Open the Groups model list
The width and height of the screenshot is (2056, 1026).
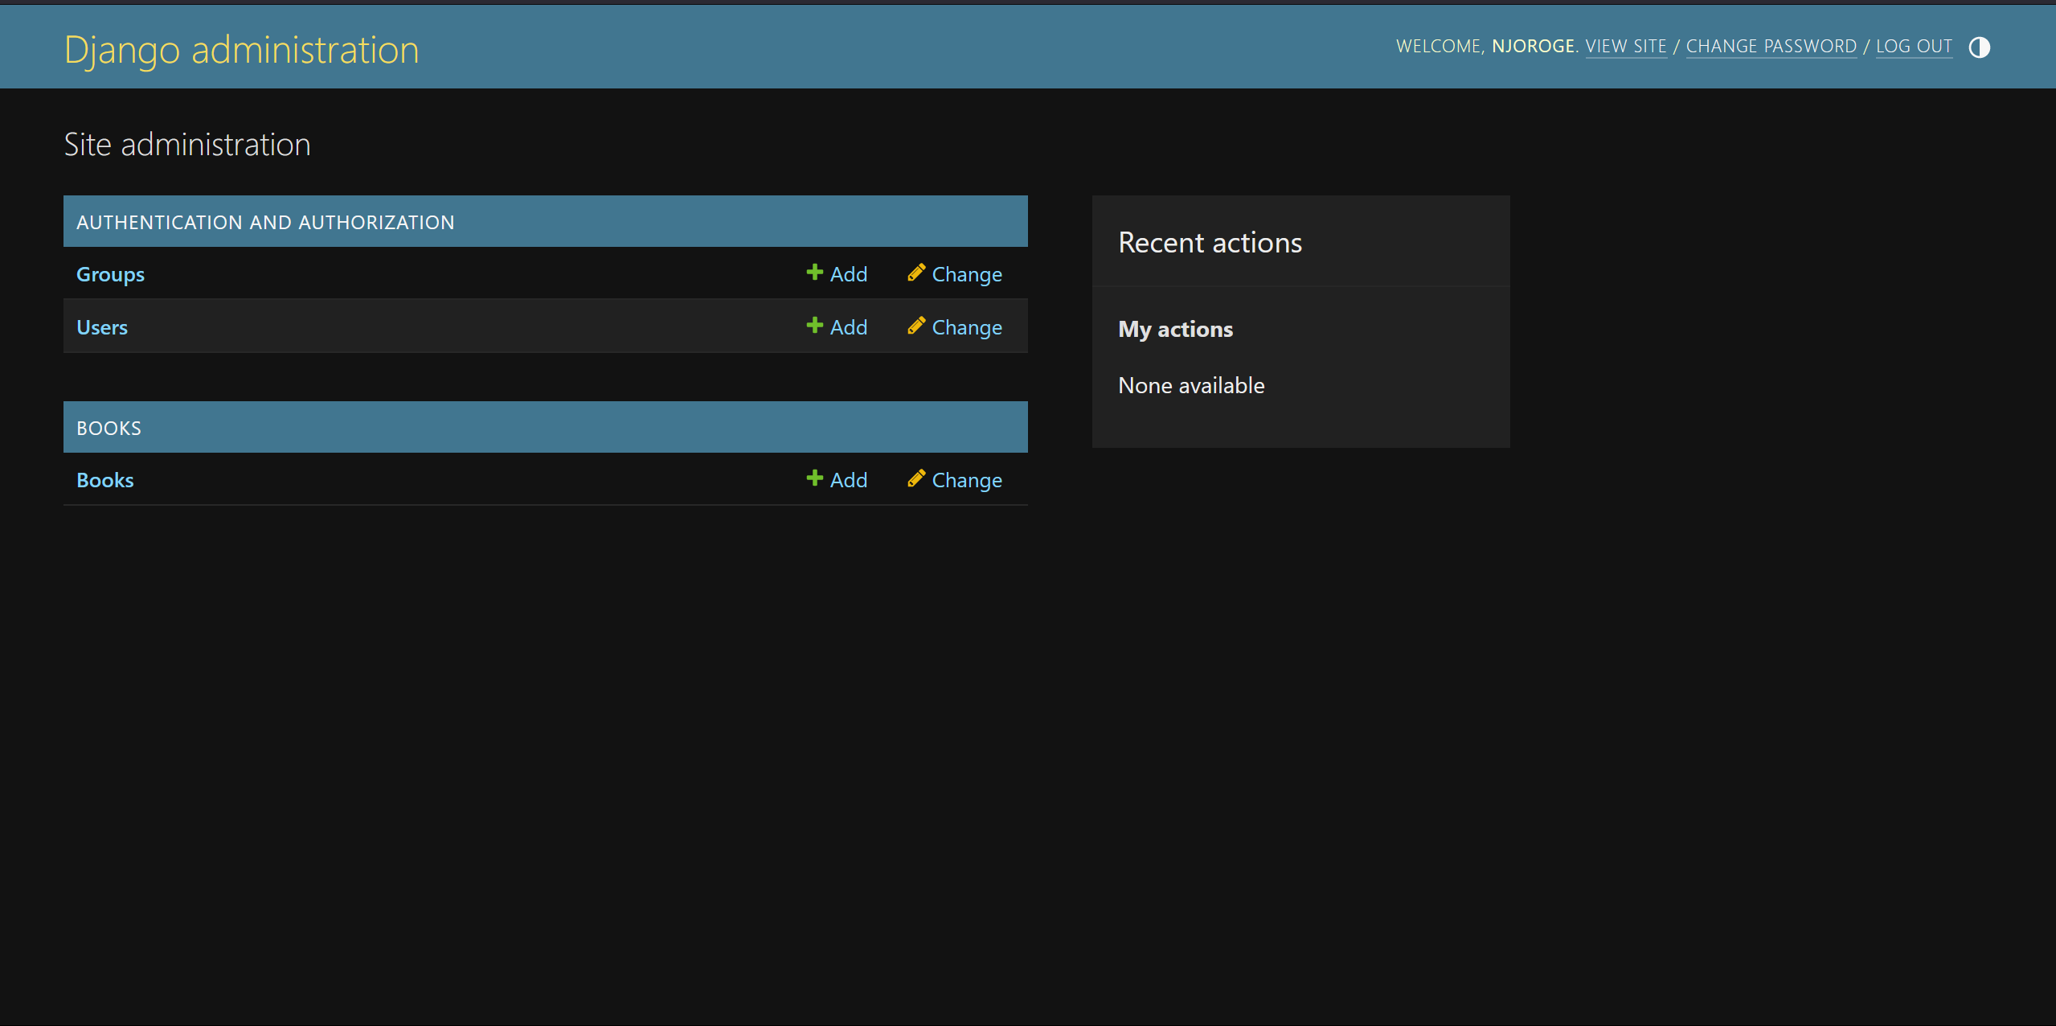point(110,273)
